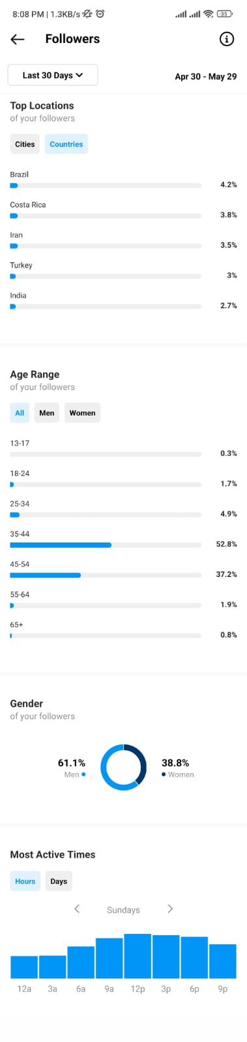Tap the 9p bar in activity chart
This screenshot has width=247, height=1042.
click(223, 961)
